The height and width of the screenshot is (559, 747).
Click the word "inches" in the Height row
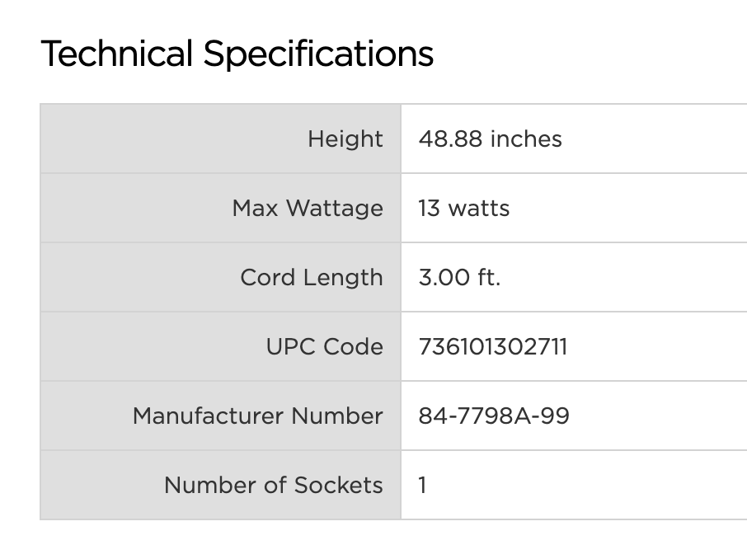(526, 139)
